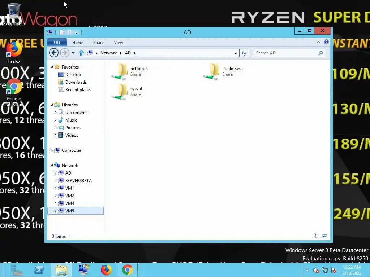Select Pictures library
Screen dimensions: 370x277
73,128
